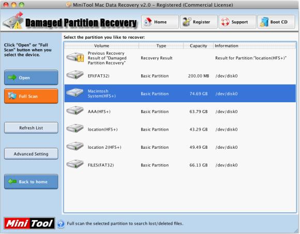The height and width of the screenshot is (234, 300).
Task: Click the Support lifebuoy button
Action: point(237,22)
